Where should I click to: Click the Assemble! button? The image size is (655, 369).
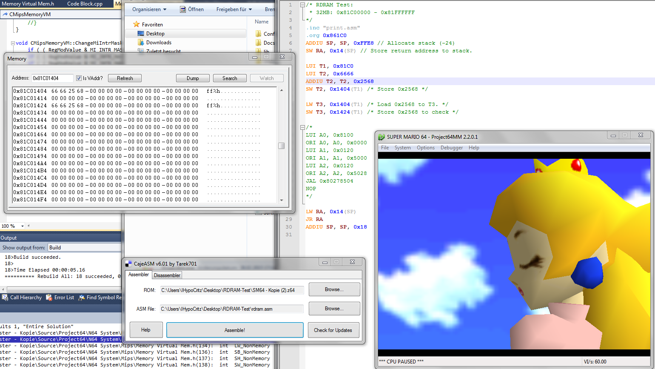tap(235, 330)
